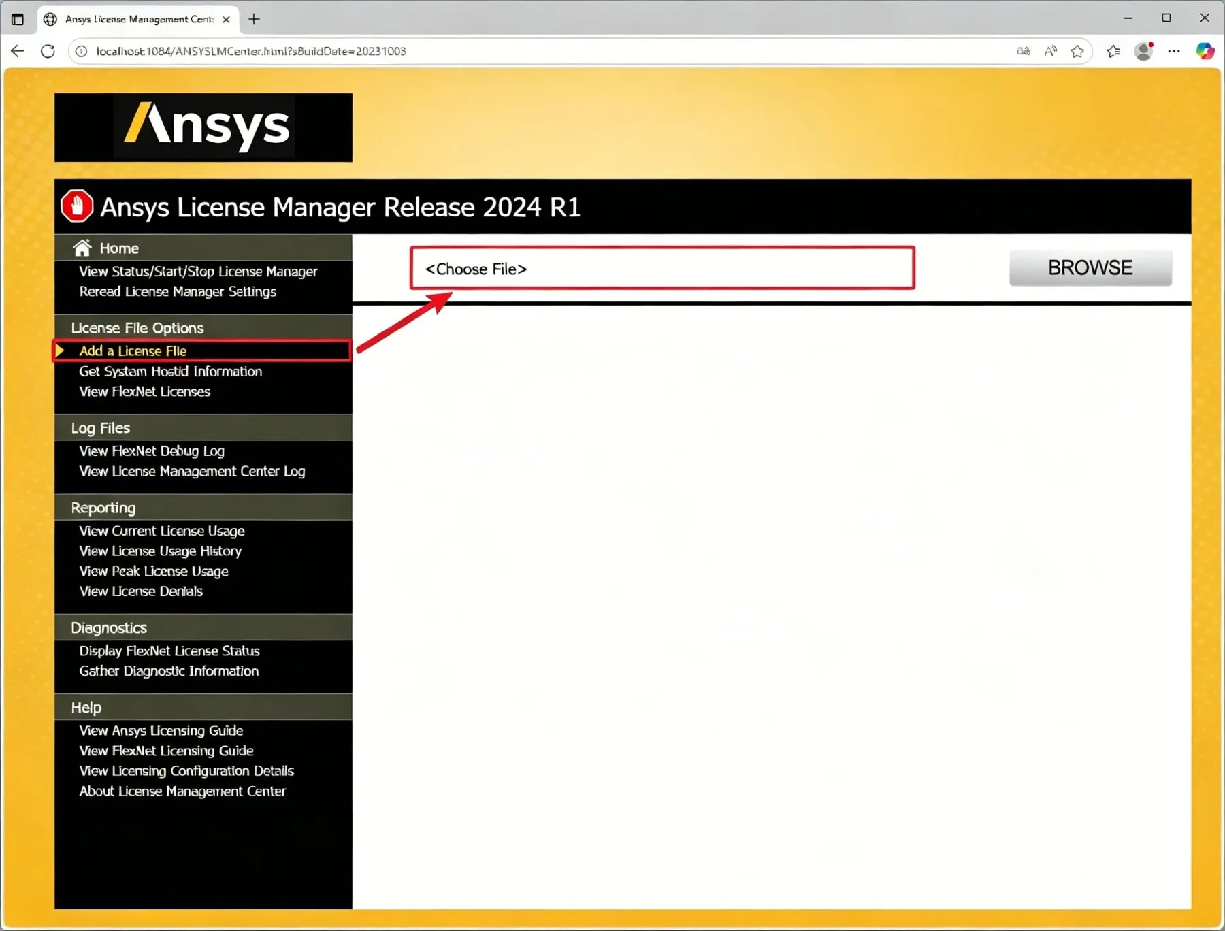This screenshot has height=931, width=1225.
Task: Open browser profile avatar icon
Action: tap(1144, 51)
